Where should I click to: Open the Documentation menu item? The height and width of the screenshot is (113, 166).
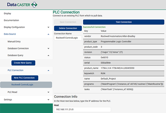[11, 20]
